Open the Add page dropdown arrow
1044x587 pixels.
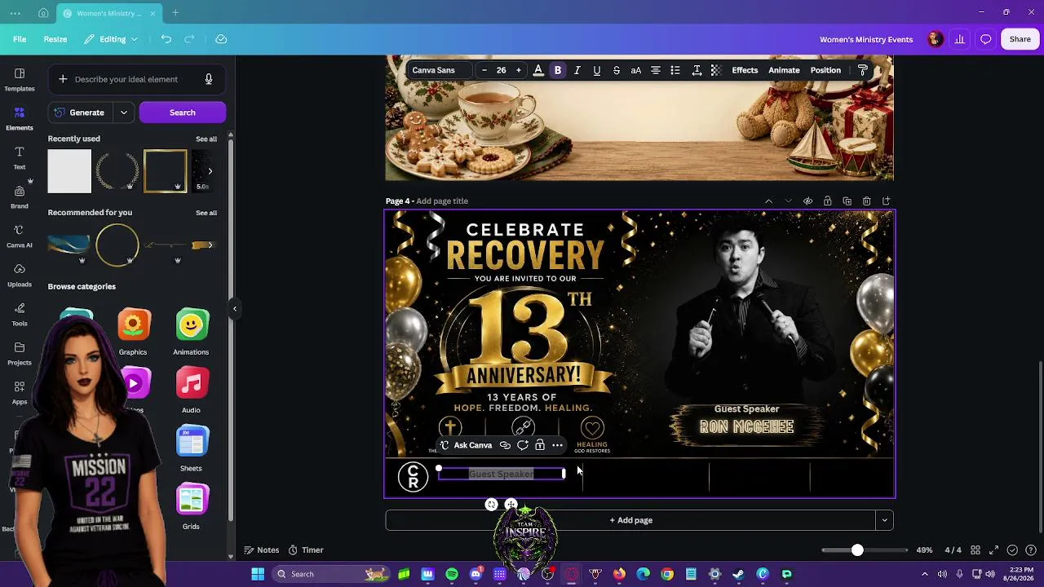click(884, 520)
